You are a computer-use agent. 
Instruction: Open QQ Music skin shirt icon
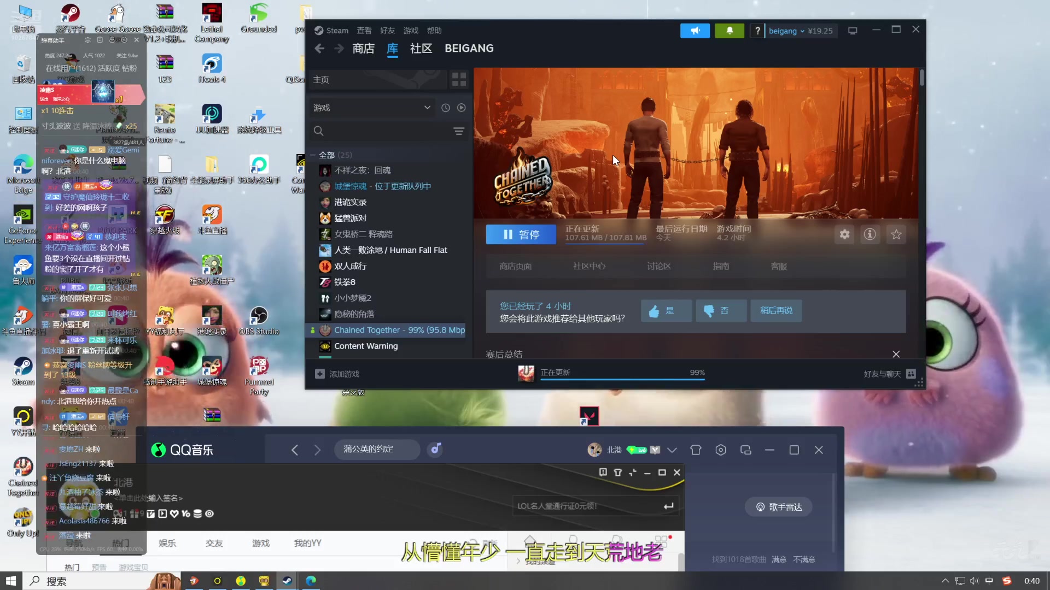(x=696, y=450)
